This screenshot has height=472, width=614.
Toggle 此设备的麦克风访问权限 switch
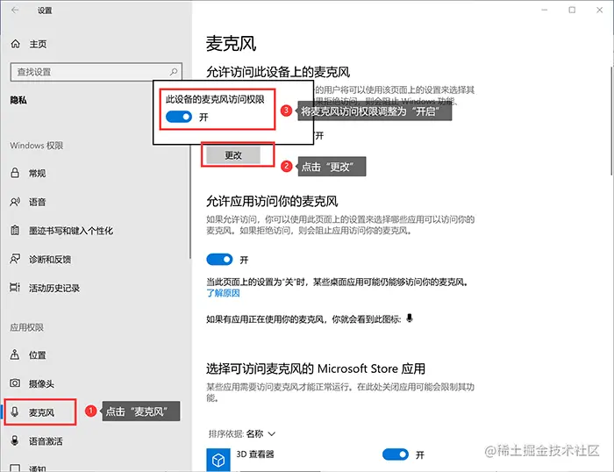coord(179,117)
